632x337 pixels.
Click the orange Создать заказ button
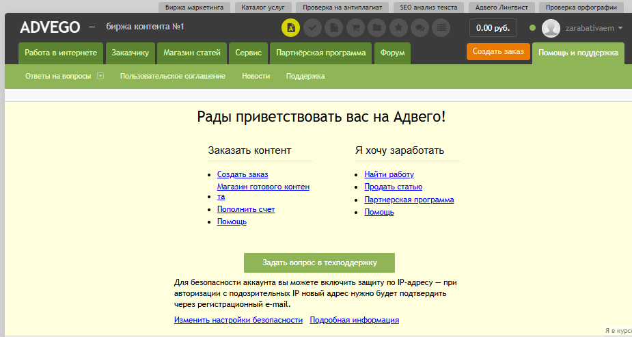(498, 51)
